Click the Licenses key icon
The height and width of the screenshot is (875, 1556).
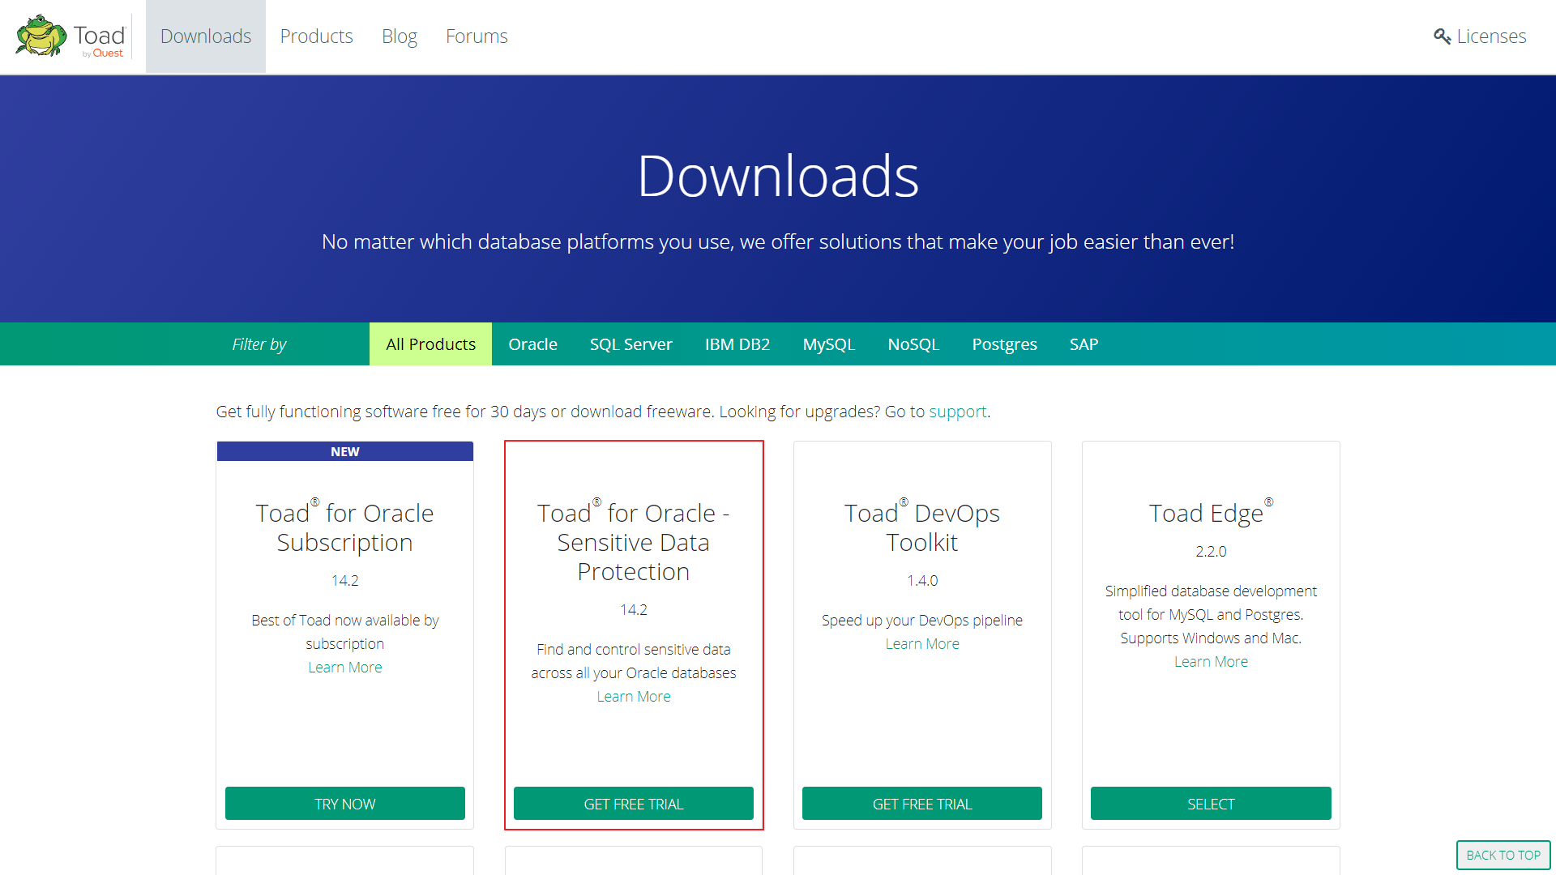[x=1442, y=36]
